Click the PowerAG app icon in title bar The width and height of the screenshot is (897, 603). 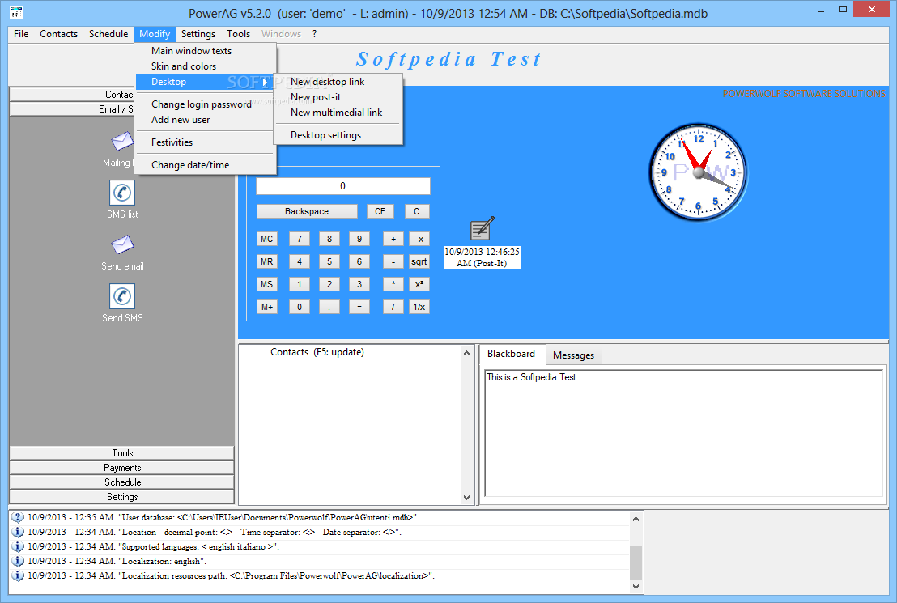point(16,13)
